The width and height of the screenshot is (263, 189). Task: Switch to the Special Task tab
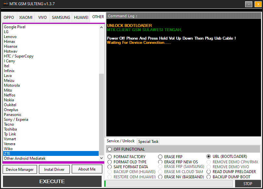[148, 142]
